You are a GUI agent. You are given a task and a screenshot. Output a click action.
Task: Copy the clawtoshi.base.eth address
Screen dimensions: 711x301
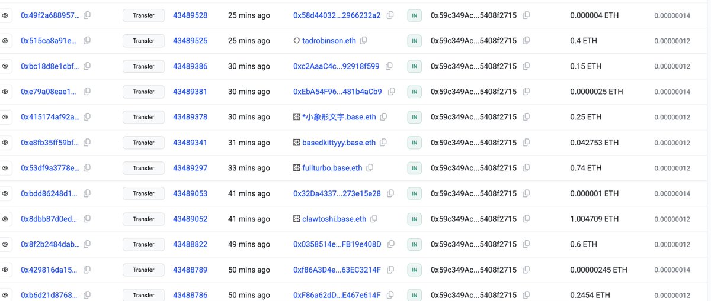(x=374, y=219)
